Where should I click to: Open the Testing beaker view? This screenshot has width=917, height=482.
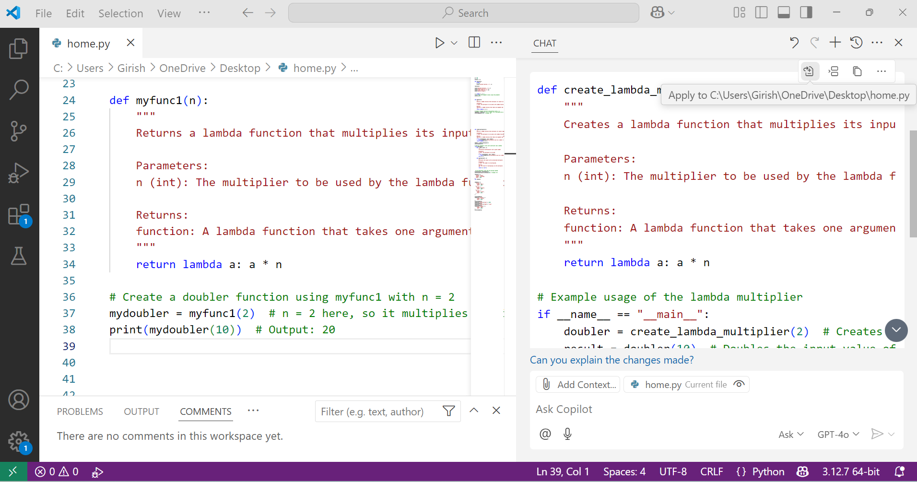coord(19,256)
